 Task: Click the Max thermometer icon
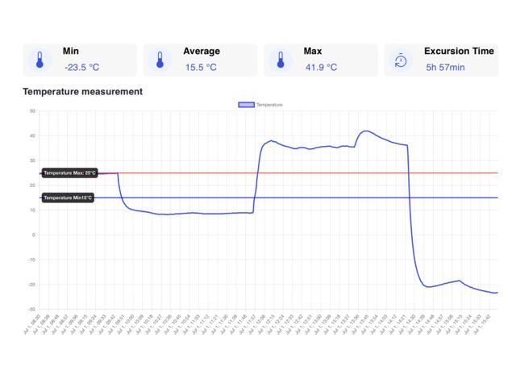point(281,60)
